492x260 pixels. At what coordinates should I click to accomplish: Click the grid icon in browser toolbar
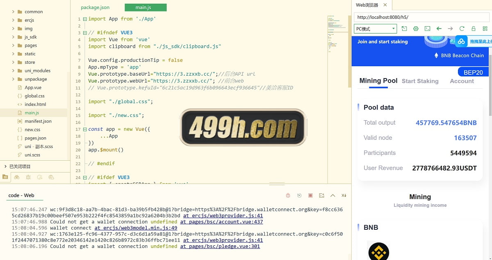tap(485, 29)
